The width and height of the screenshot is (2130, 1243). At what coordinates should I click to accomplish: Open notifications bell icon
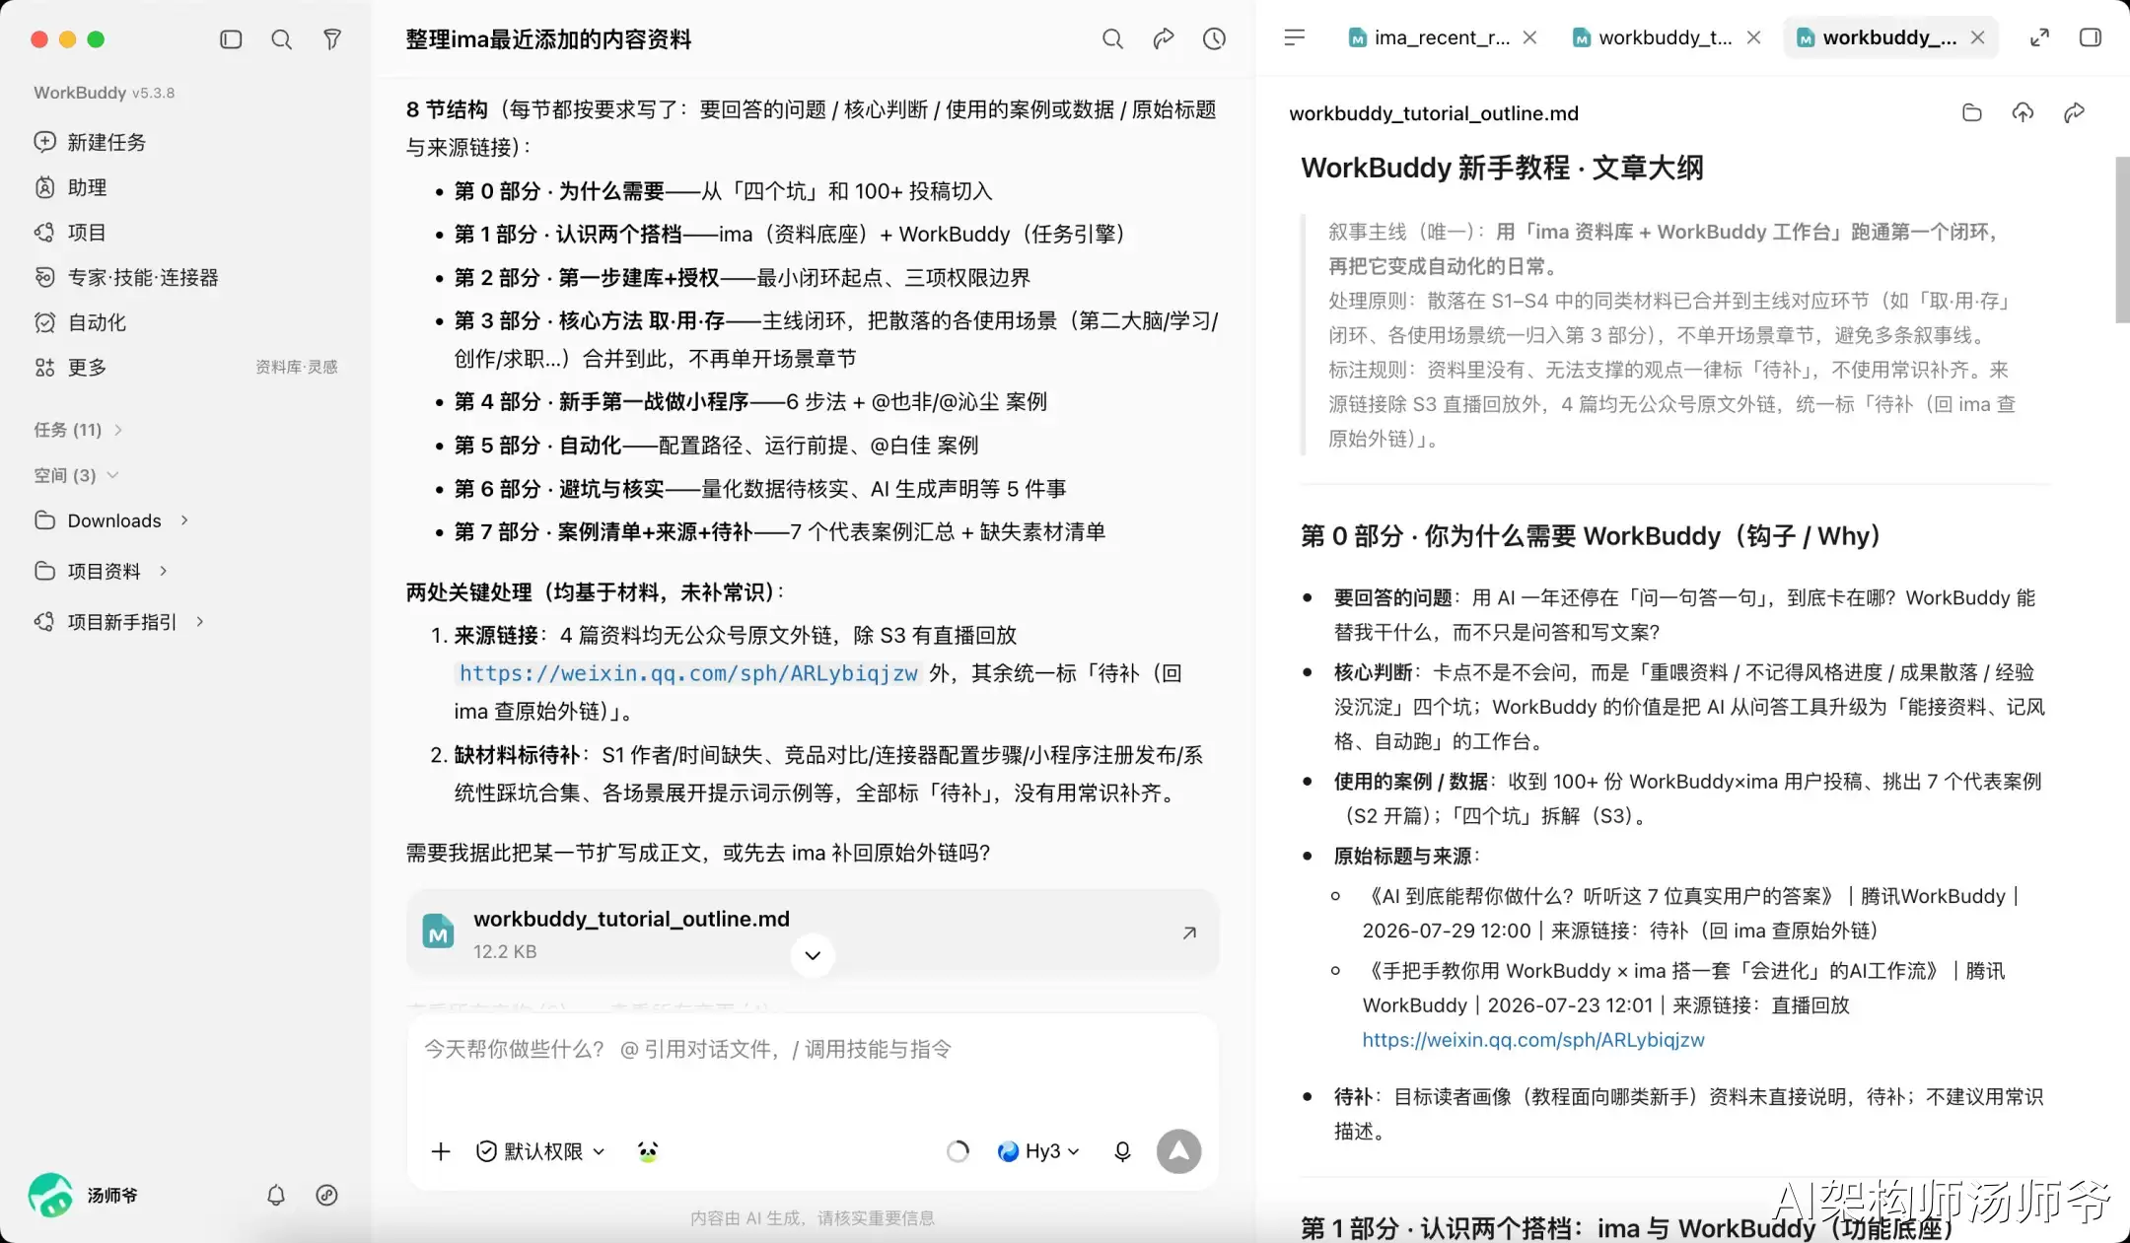tap(276, 1196)
